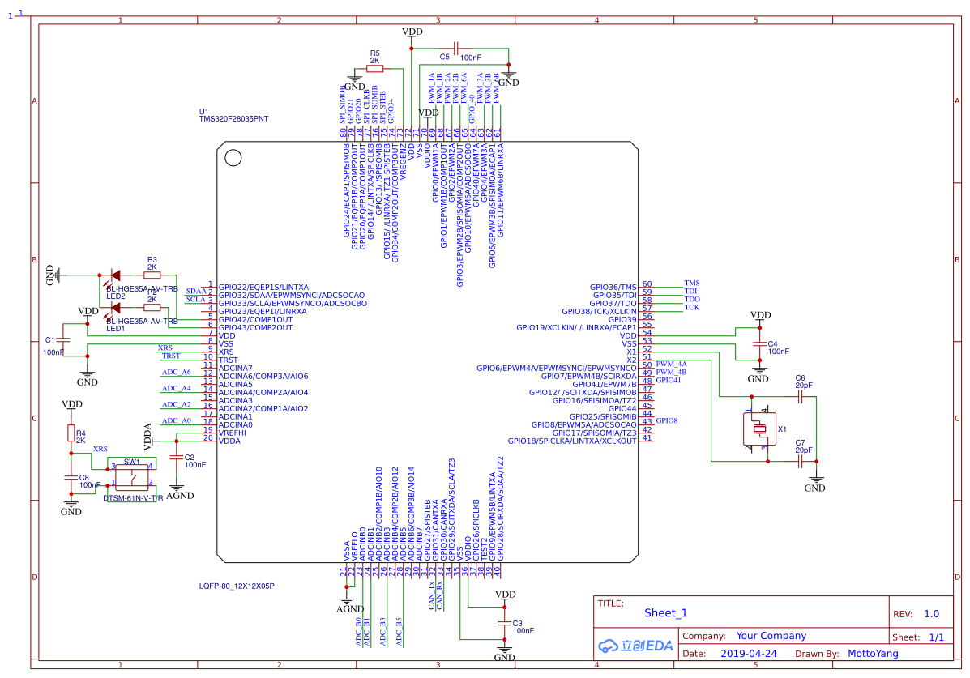
Task: Select the capacitor C5 symbol
Action: coord(456,47)
